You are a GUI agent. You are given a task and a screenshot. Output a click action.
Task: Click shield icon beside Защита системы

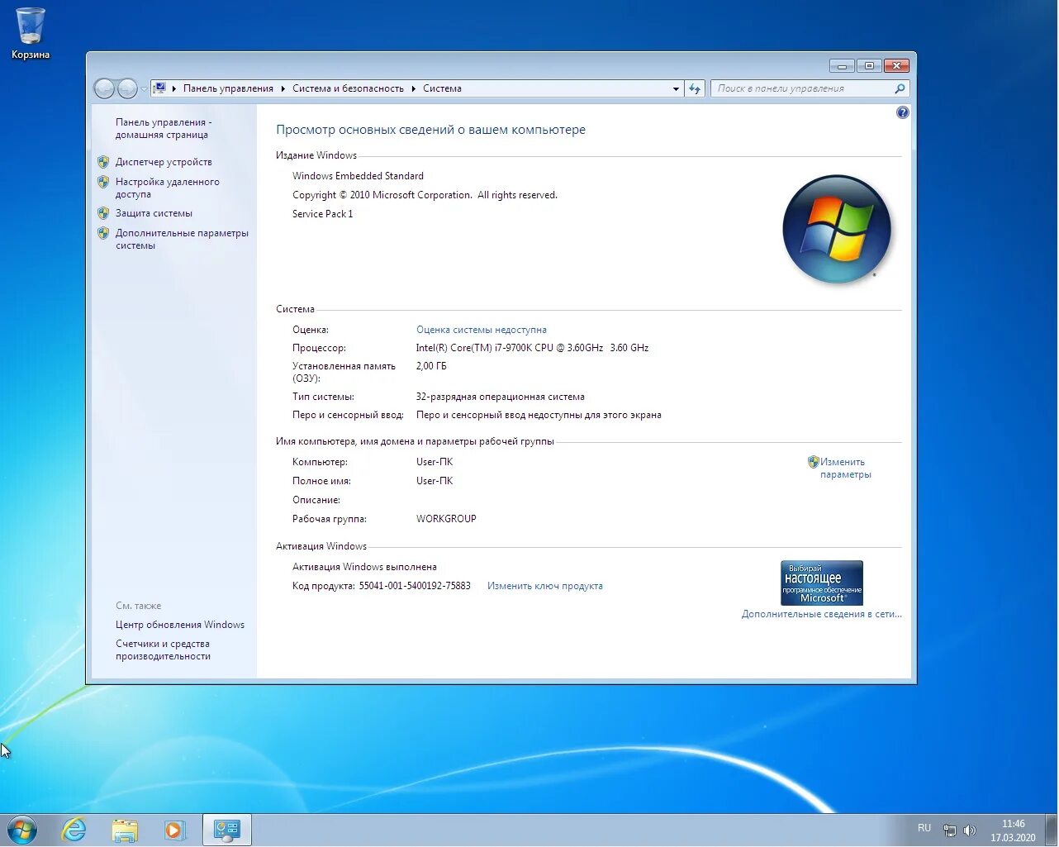103,213
